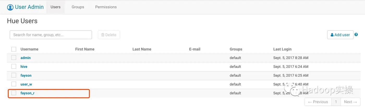The image size is (365, 107).
Task: Click the help question mark icon
Action: [356, 35]
